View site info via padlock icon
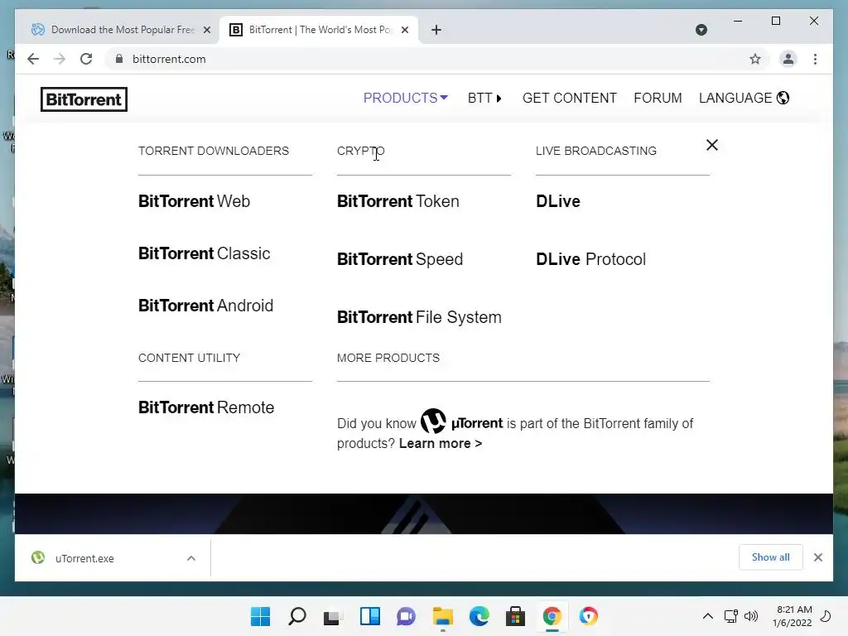This screenshot has width=848, height=636. click(119, 59)
